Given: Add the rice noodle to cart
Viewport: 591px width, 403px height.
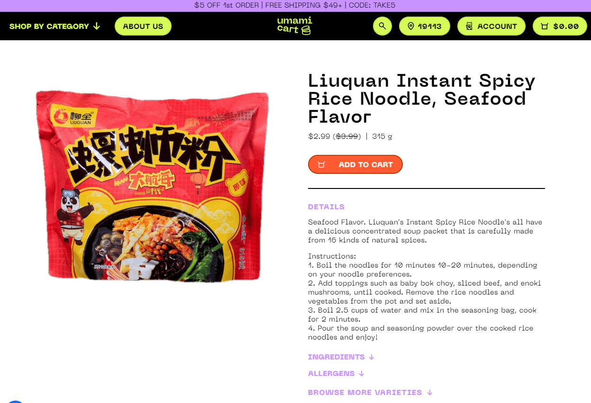Looking at the screenshot, I should coord(355,164).
